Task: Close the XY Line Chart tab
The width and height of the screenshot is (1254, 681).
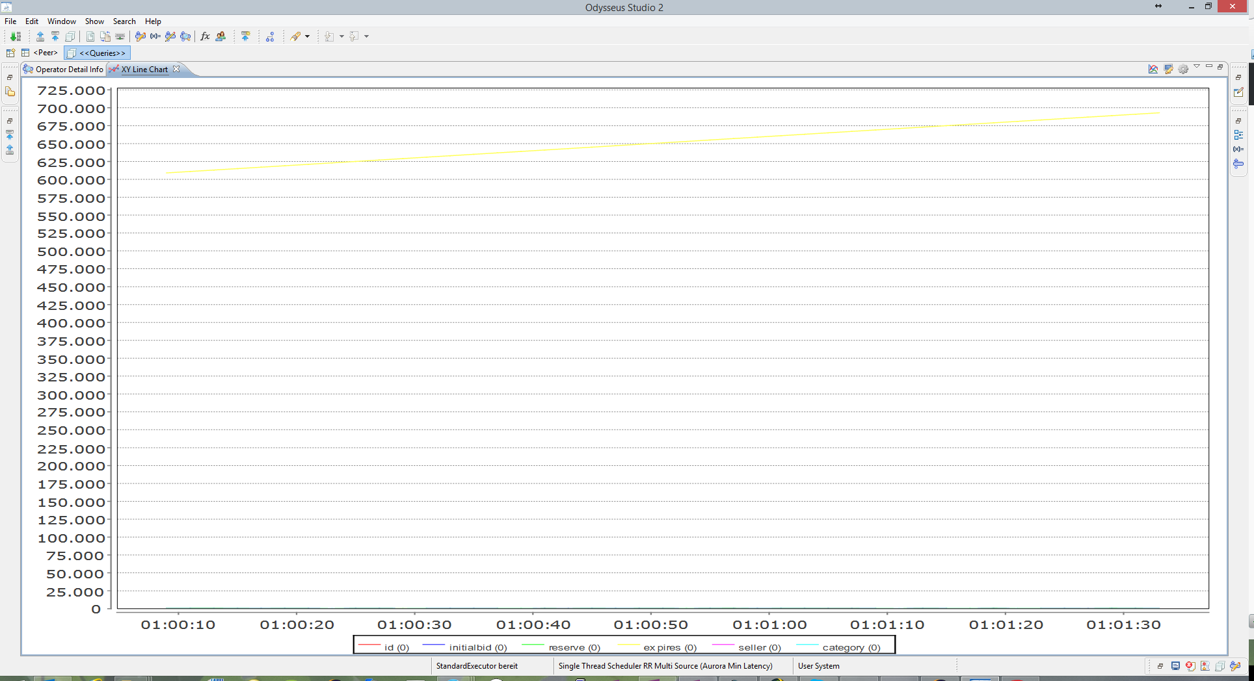Action: [x=176, y=69]
